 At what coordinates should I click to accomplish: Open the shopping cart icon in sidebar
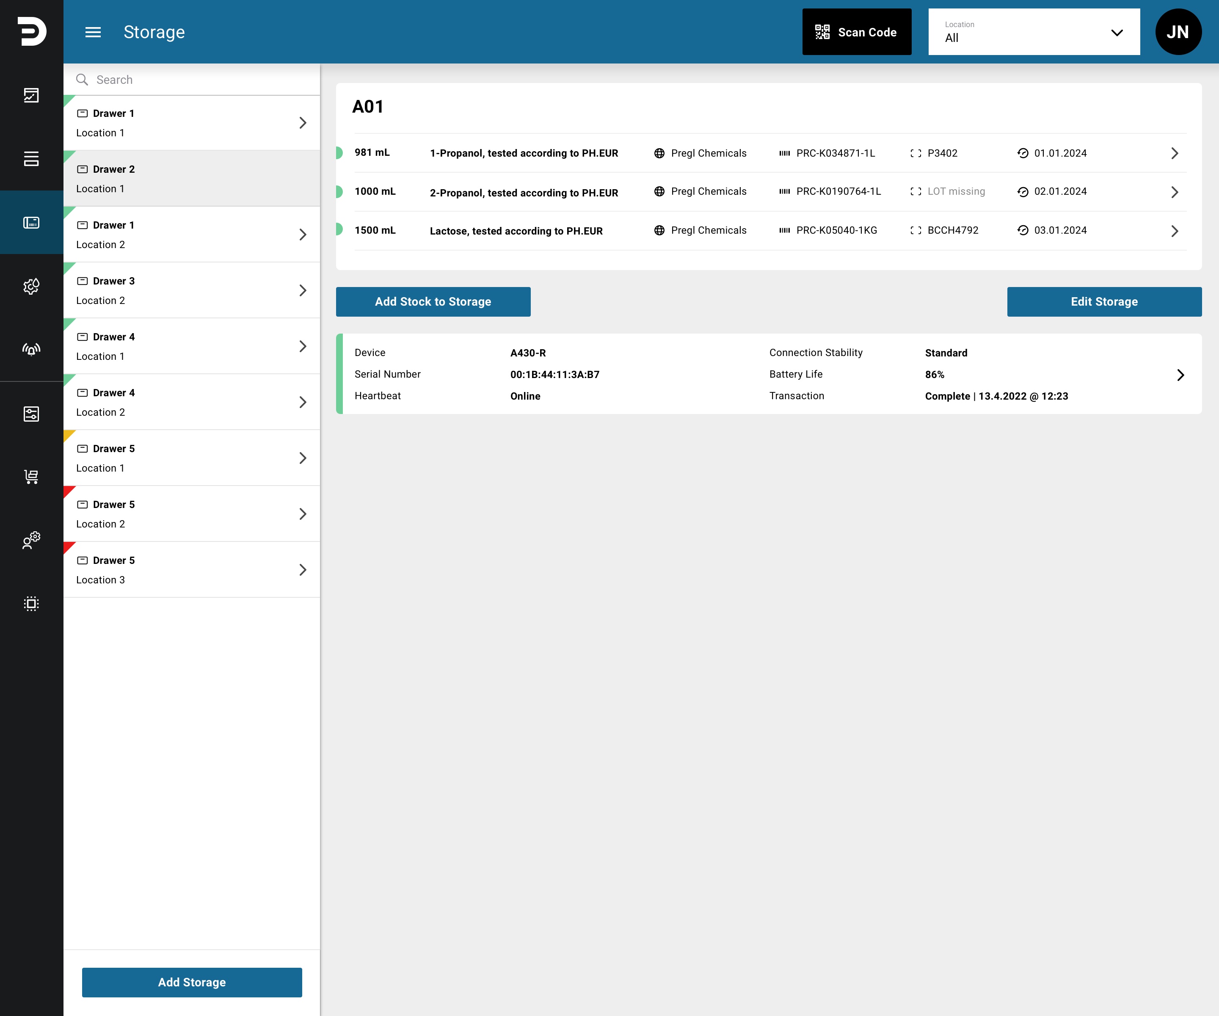click(x=31, y=477)
